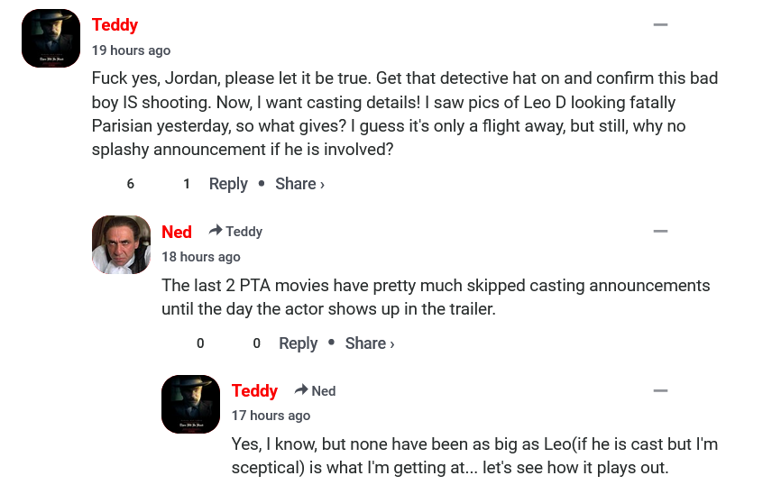Expand Share options under Ned's comment
The height and width of the screenshot is (494, 763).
click(x=369, y=343)
